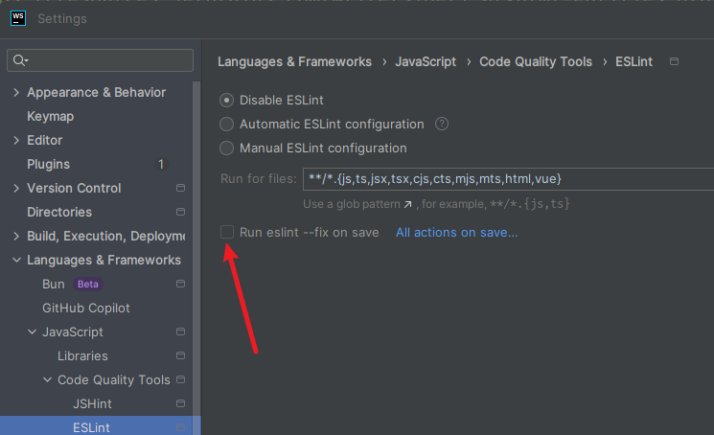
Task: Open Keymap settings page
Action: [x=50, y=116]
